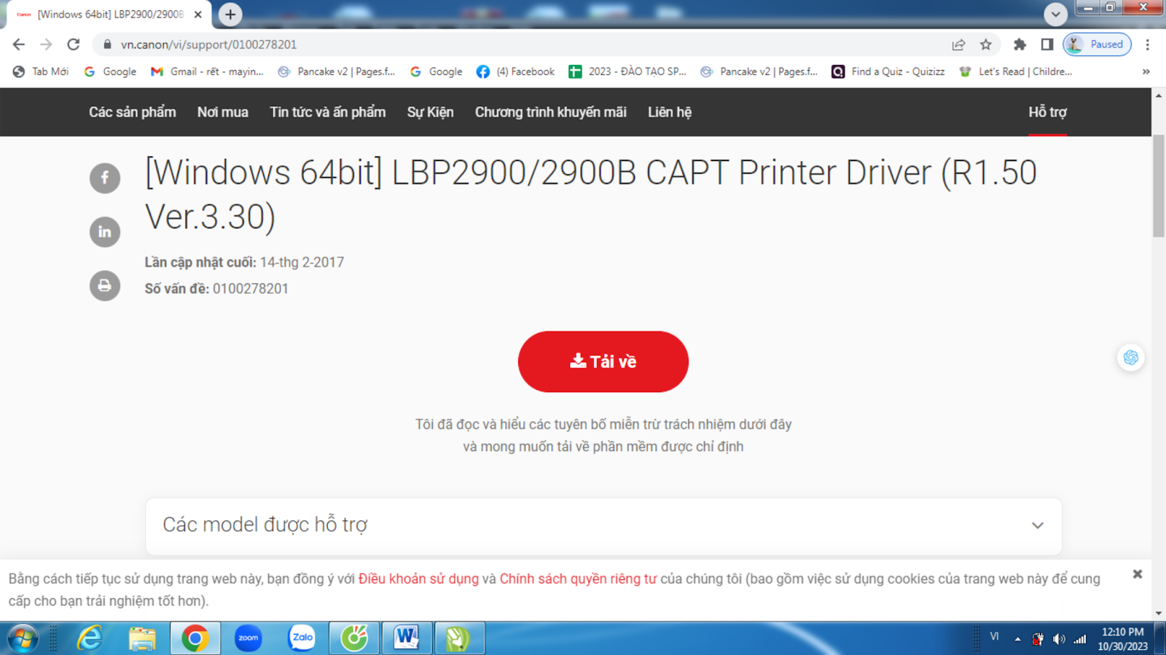Viewport: 1166px width, 655px height.
Task: Open Zoom from the taskbar
Action: tap(248, 638)
